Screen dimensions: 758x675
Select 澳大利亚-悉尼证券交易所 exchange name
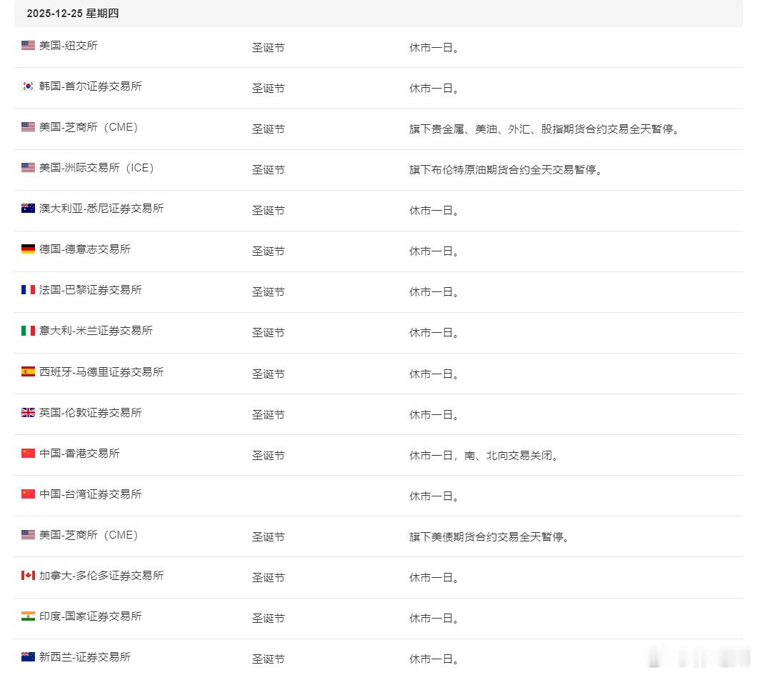point(101,209)
